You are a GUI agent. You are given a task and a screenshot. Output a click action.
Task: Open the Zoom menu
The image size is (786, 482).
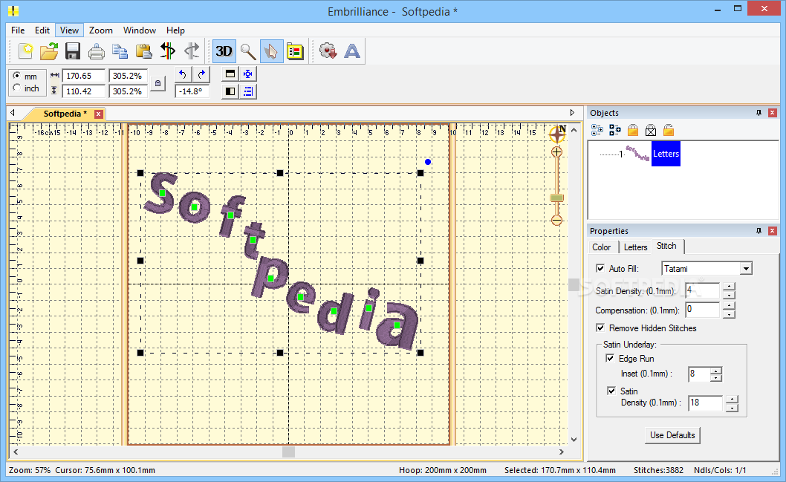click(101, 30)
